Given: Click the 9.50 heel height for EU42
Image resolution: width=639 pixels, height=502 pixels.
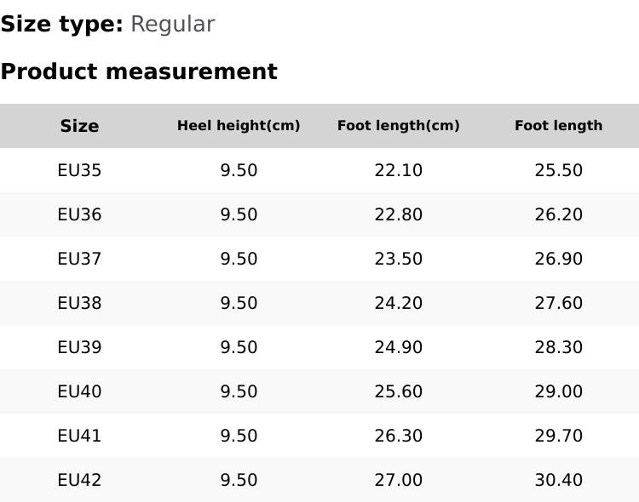Looking at the screenshot, I should tap(239, 480).
